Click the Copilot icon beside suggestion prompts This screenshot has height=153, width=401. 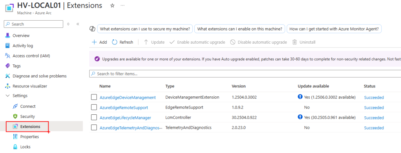(x=92, y=29)
